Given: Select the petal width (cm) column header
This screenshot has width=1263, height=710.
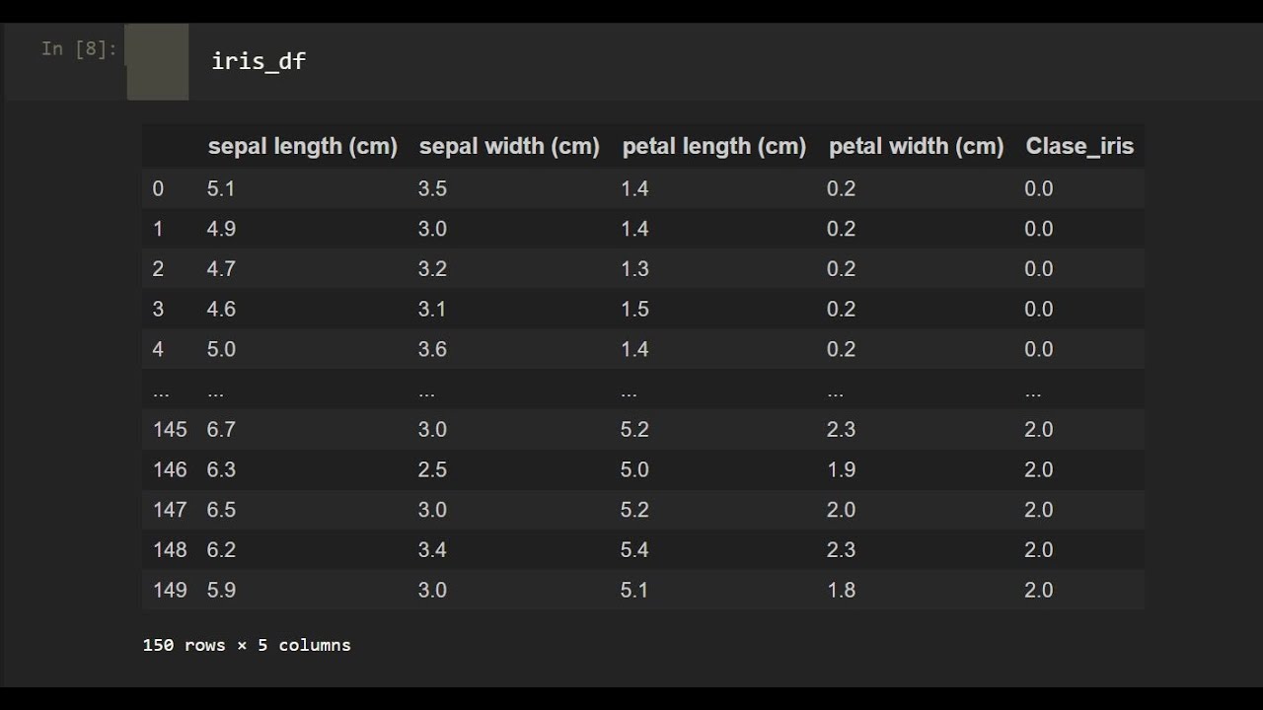Looking at the screenshot, I should pos(916,147).
